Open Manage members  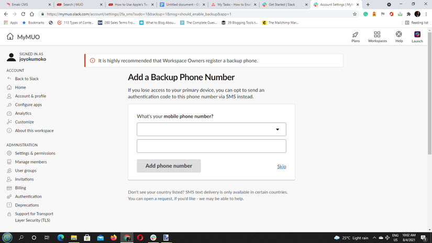pyautogui.click(x=31, y=162)
